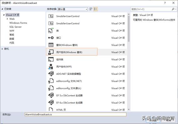Click the template list scrollbar thumb
This screenshot has width=178, height=124.
[x=128, y=29]
